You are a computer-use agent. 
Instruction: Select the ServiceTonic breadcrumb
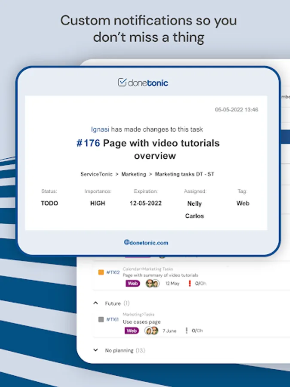tap(96, 174)
